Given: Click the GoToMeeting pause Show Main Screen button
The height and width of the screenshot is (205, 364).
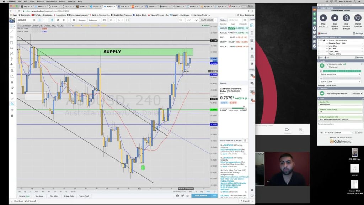Looking at the screenshot, I should point(323,18).
